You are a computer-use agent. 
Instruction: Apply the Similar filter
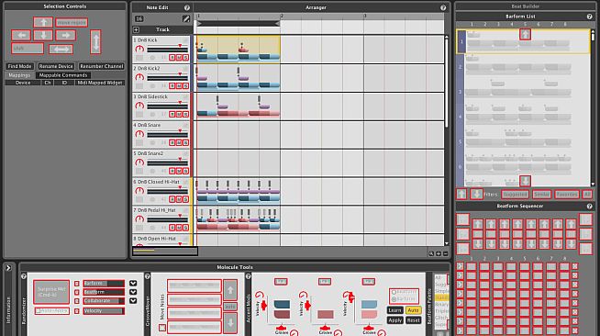[541, 195]
